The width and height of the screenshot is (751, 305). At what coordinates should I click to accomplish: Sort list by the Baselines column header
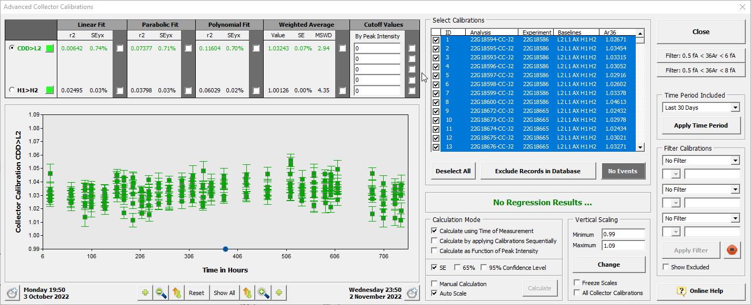[577, 33]
